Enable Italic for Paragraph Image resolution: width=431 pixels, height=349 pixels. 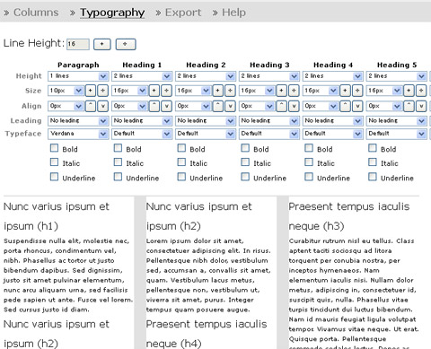point(54,162)
